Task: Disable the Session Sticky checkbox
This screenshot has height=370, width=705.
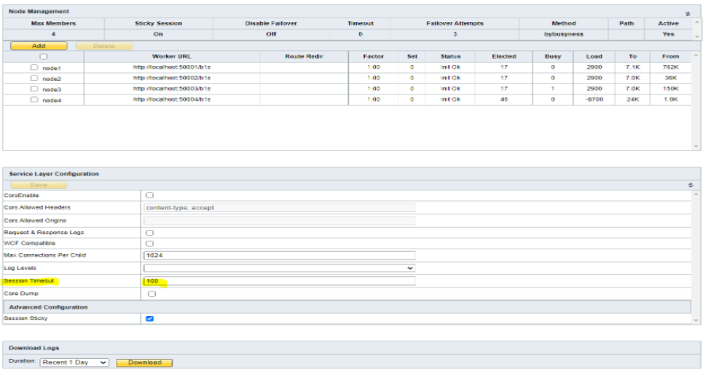Action: tap(149, 319)
